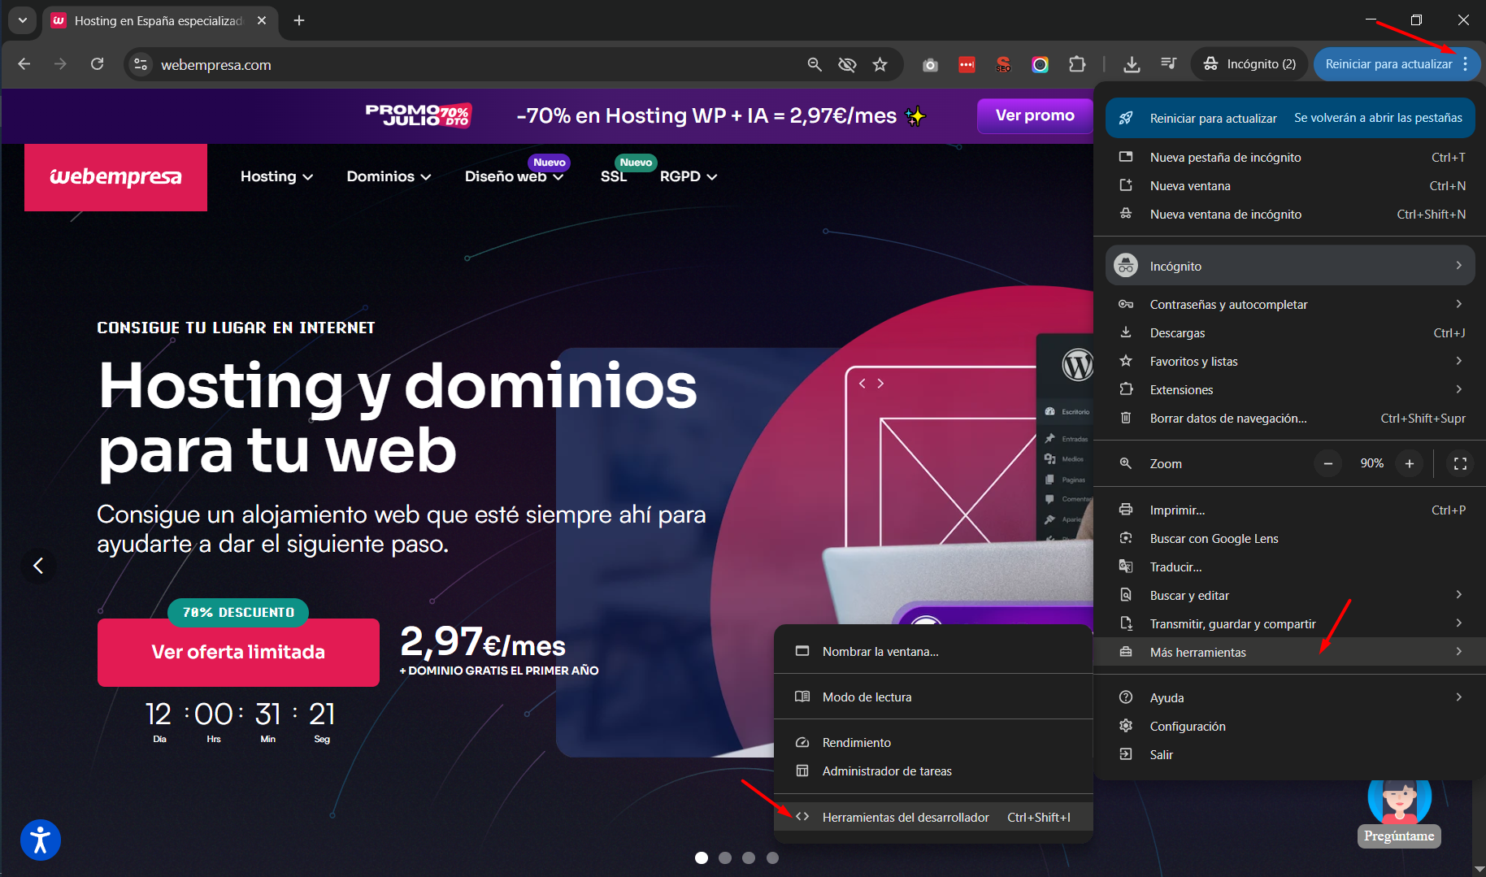Go to previous slide with left arrow
The width and height of the screenshot is (1486, 877).
click(x=38, y=565)
